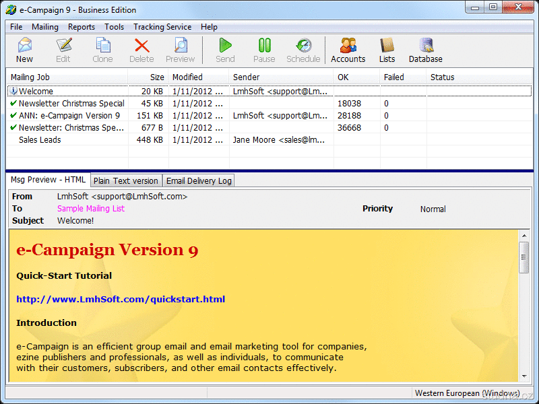The image size is (539, 404).
Task: Click preview scrollbar up arrow
Action: click(x=524, y=236)
